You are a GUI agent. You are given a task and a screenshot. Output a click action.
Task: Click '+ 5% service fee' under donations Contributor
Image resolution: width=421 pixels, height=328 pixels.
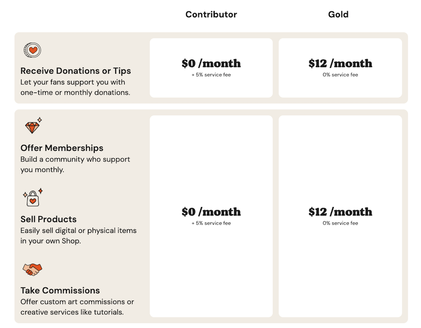point(211,75)
